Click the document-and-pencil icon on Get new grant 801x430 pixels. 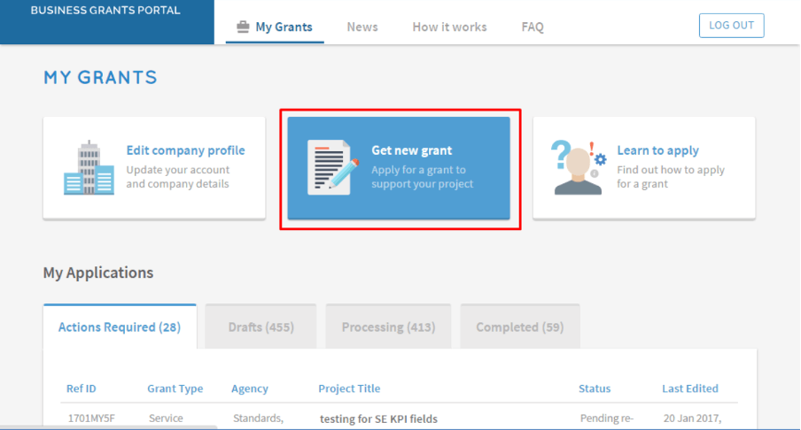click(x=333, y=167)
